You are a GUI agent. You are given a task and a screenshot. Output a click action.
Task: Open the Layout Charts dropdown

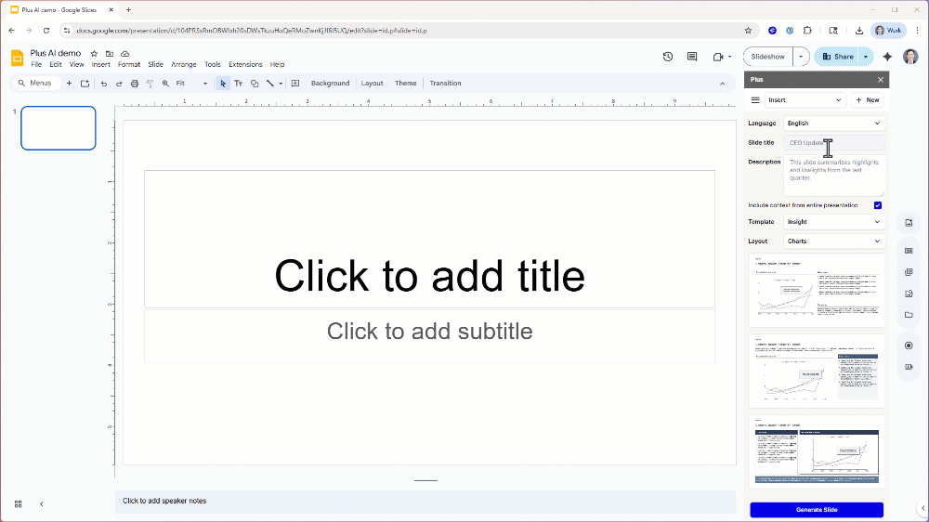[833, 241]
